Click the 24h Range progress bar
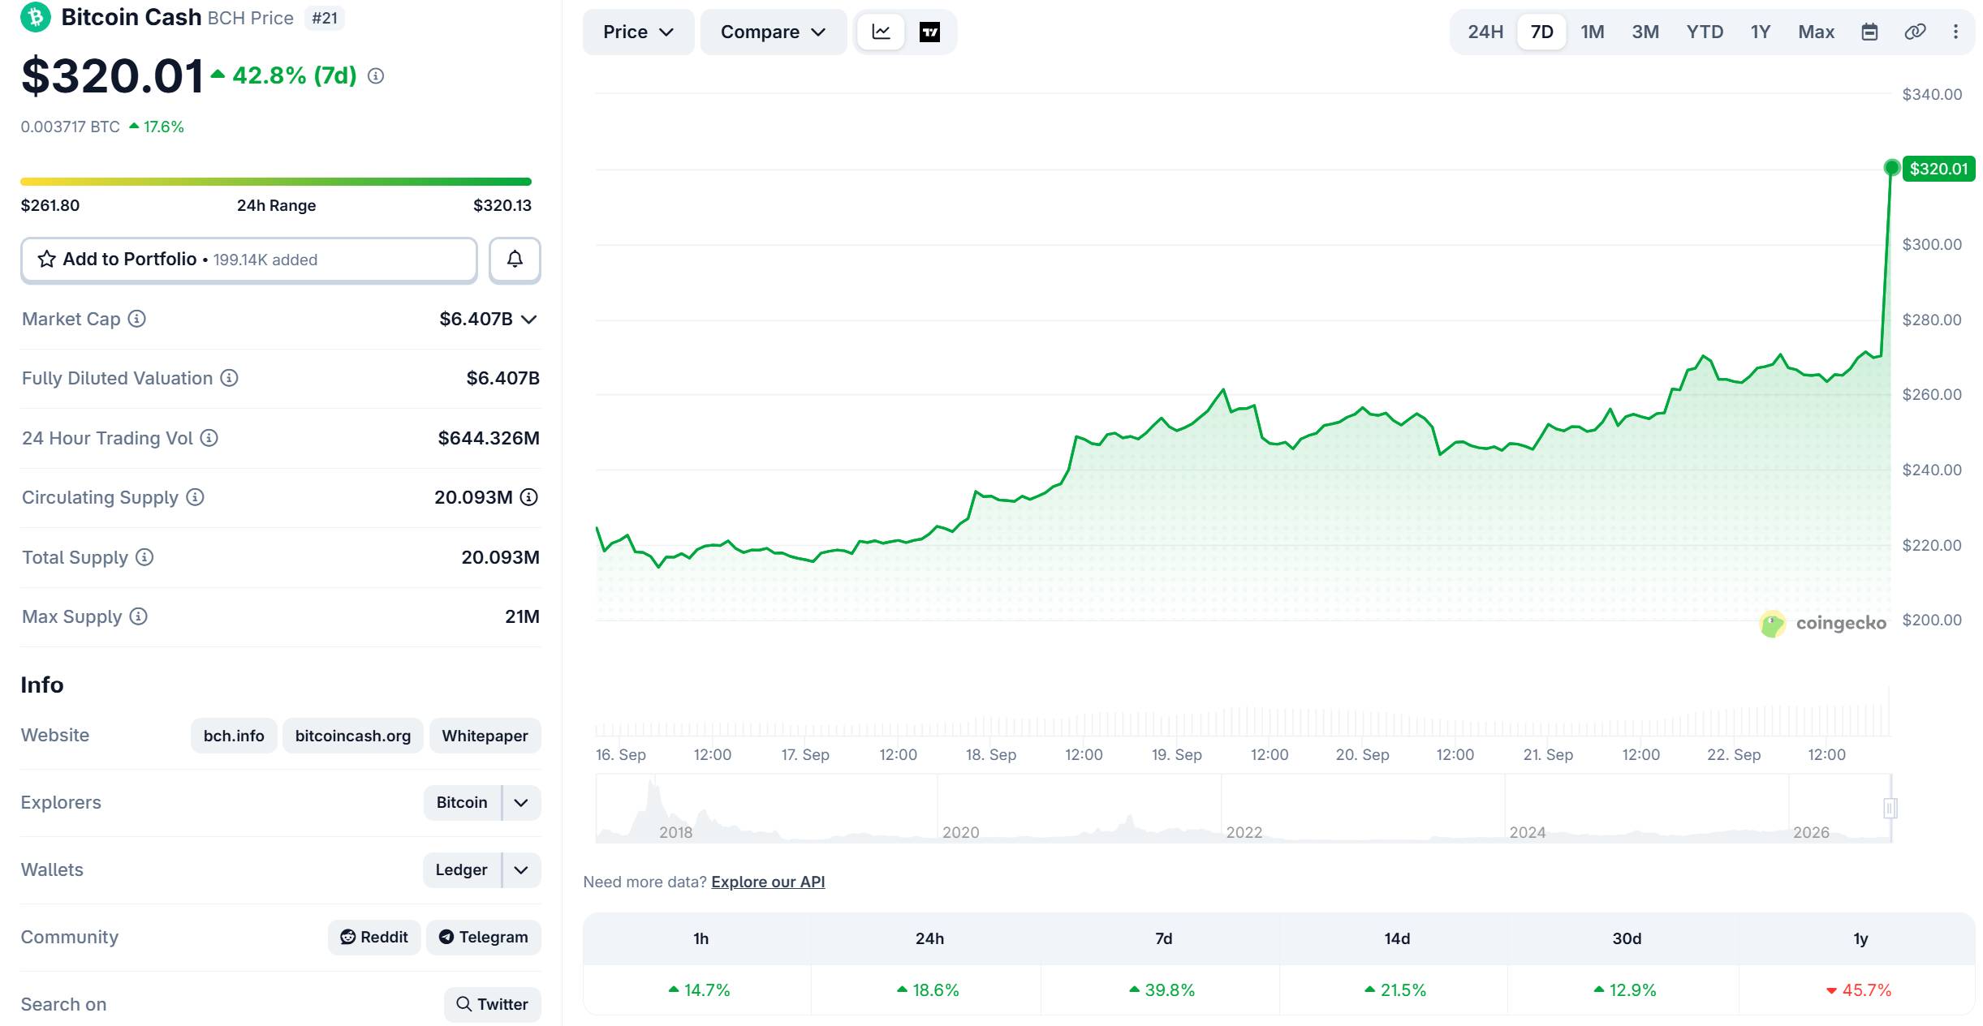 click(x=276, y=182)
